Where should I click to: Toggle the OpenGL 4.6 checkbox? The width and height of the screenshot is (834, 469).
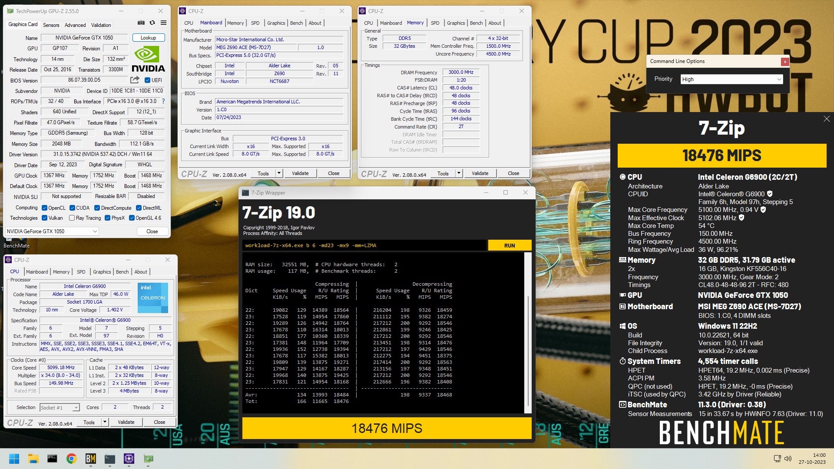coord(132,218)
